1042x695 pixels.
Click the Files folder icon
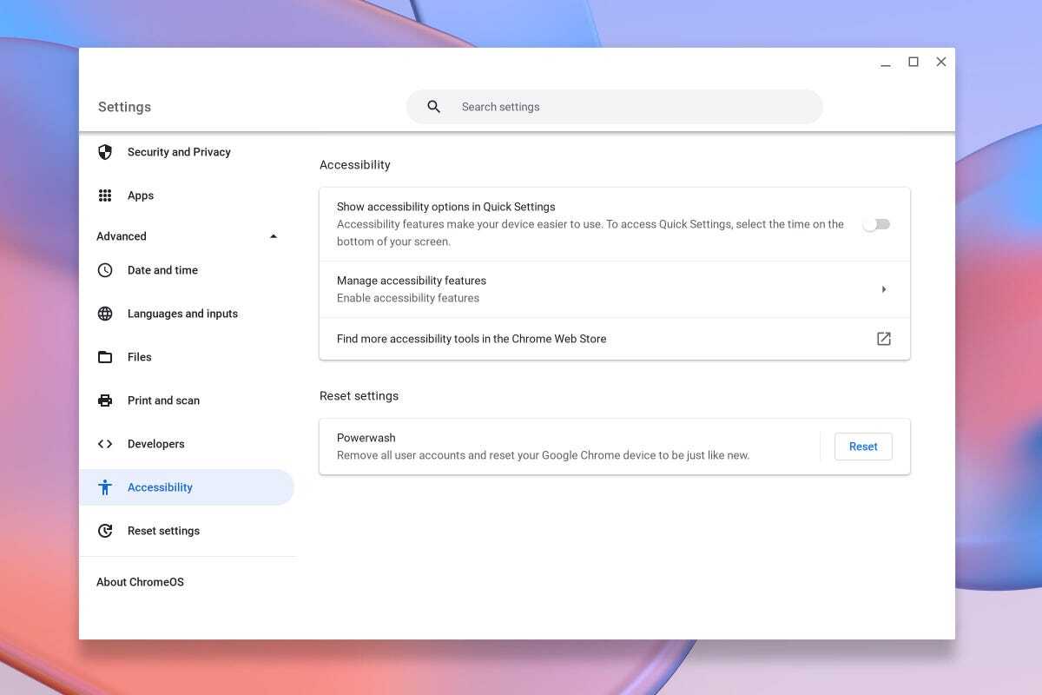coord(105,357)
